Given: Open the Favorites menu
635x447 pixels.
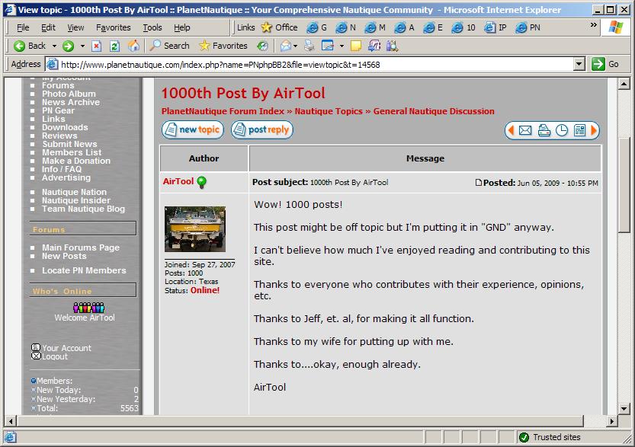Looking at the screenshot, I should pos(113,27).
